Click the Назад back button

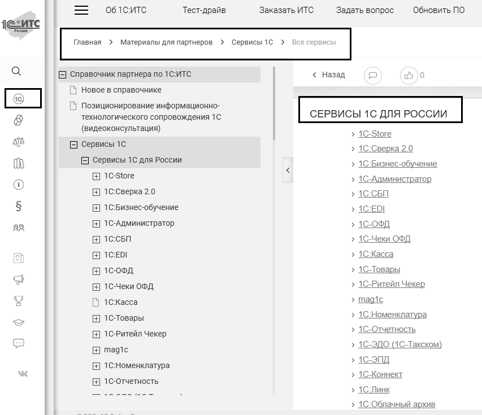tap(329, 75)
